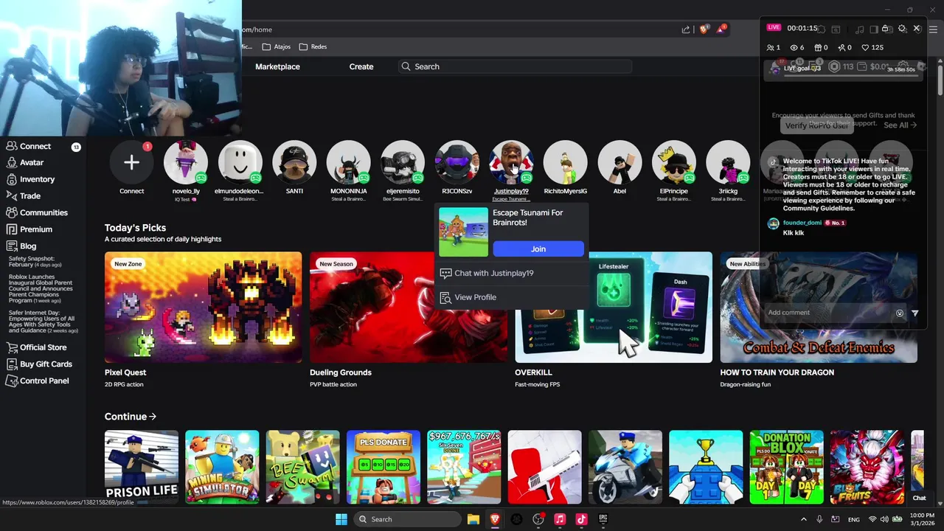Open Mining Simulator from Continue row
Viewport: 944px width, 531px height.
click(x=222, y=467)
